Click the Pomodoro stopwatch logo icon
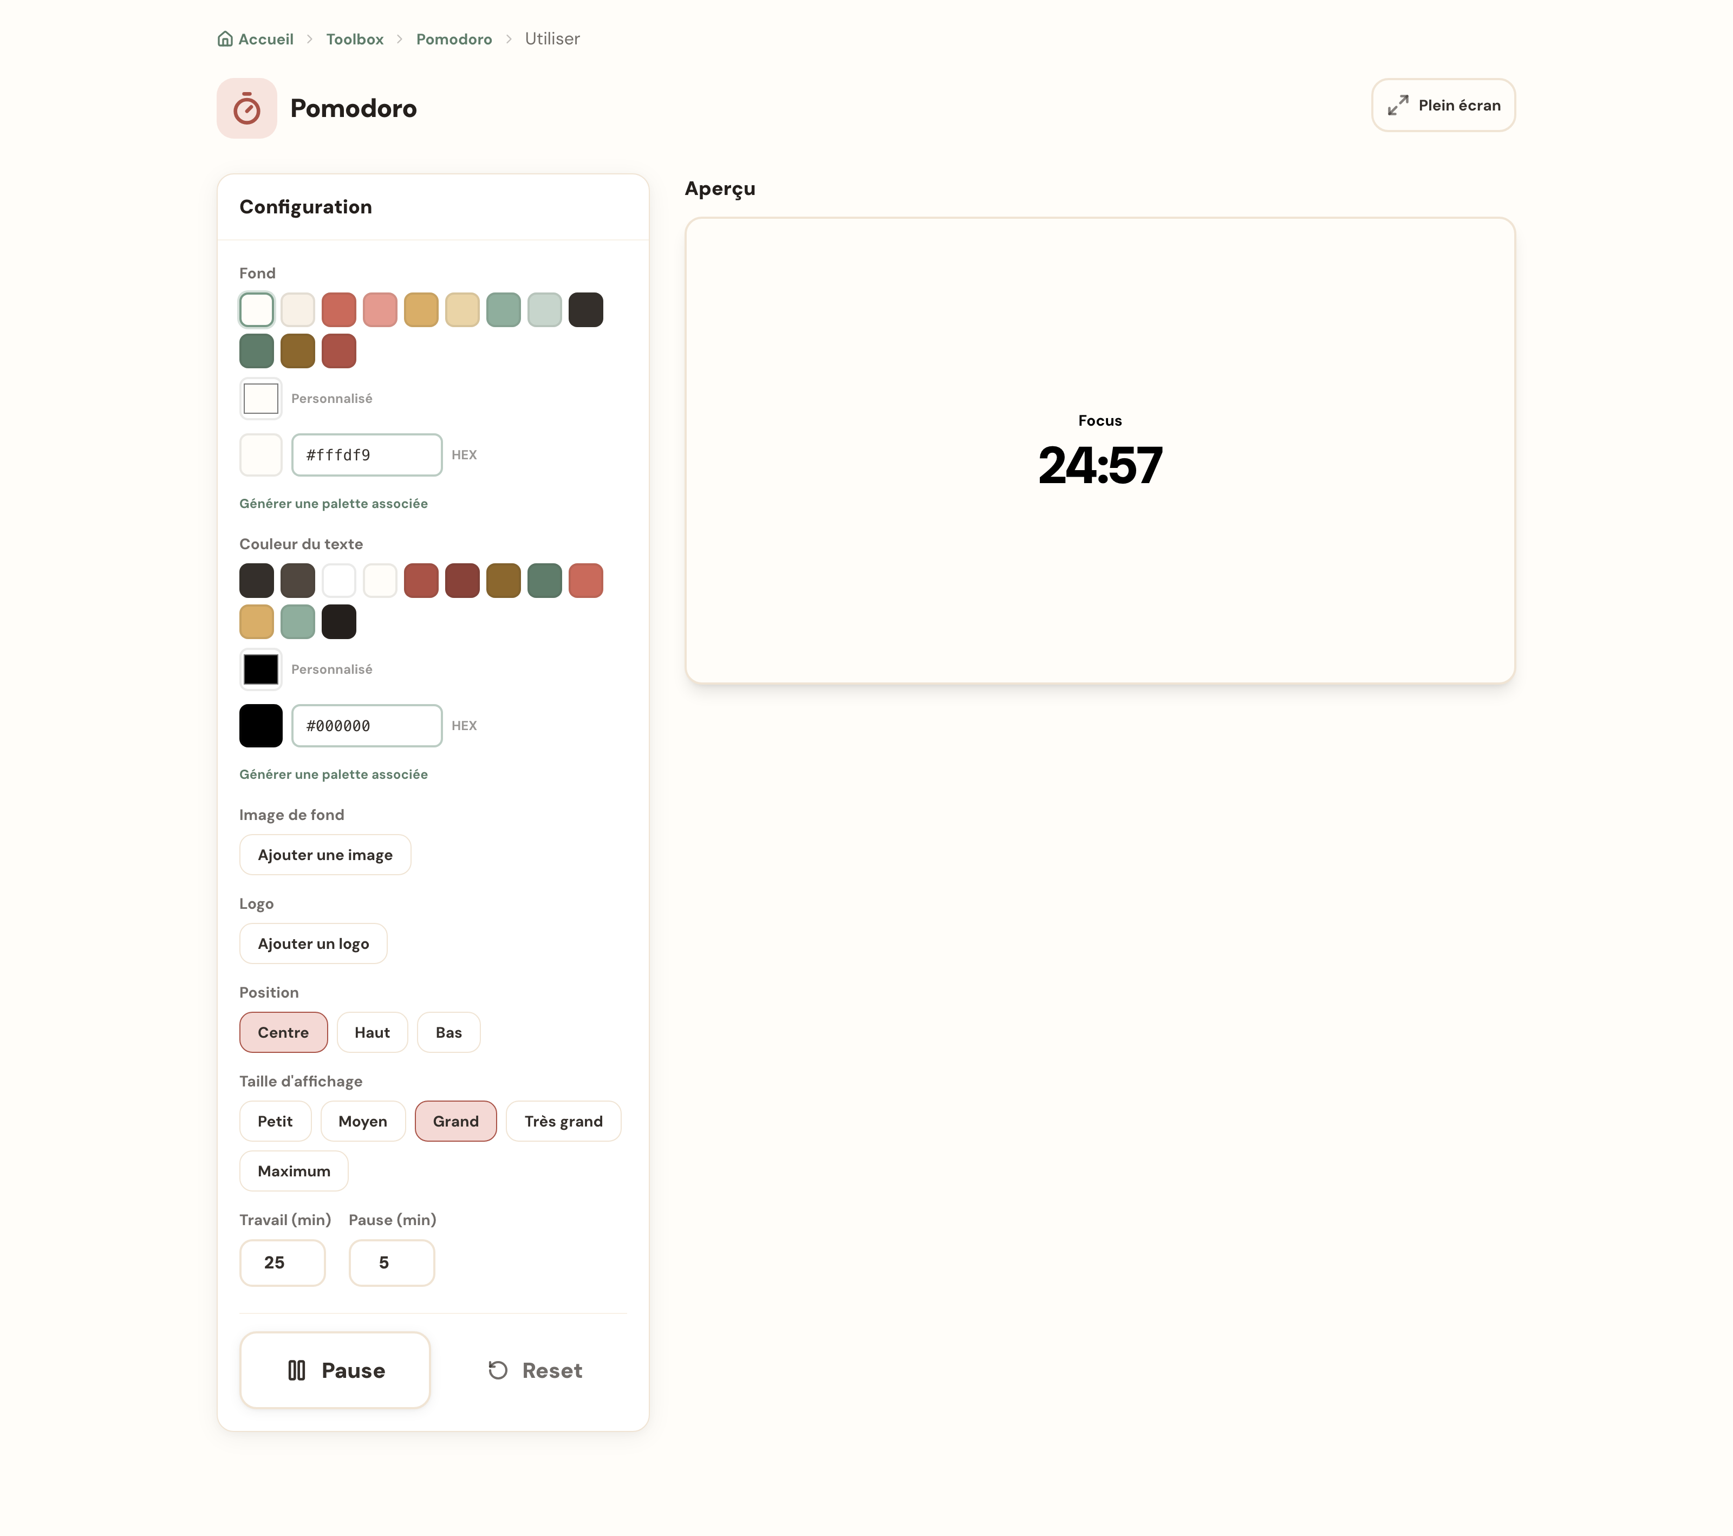The height and width of the screenshot is (1536, 1733). tap(247, 108)
